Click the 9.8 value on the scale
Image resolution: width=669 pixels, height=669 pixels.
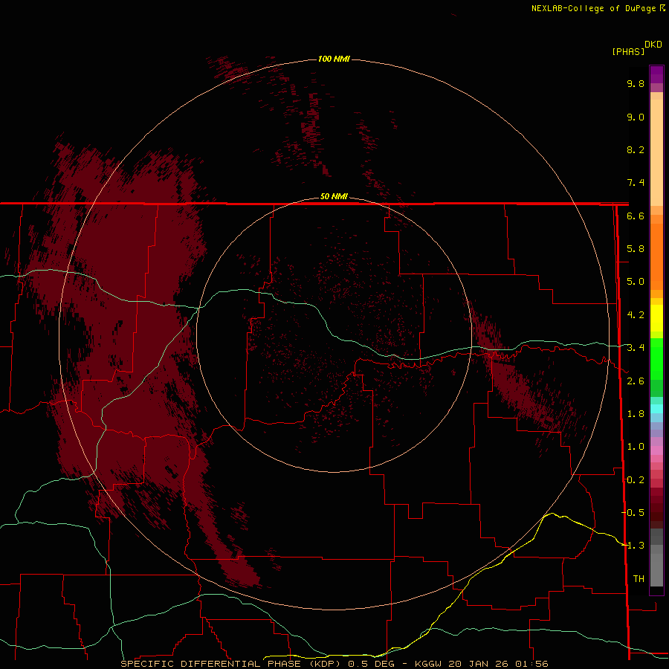[636, 83]
